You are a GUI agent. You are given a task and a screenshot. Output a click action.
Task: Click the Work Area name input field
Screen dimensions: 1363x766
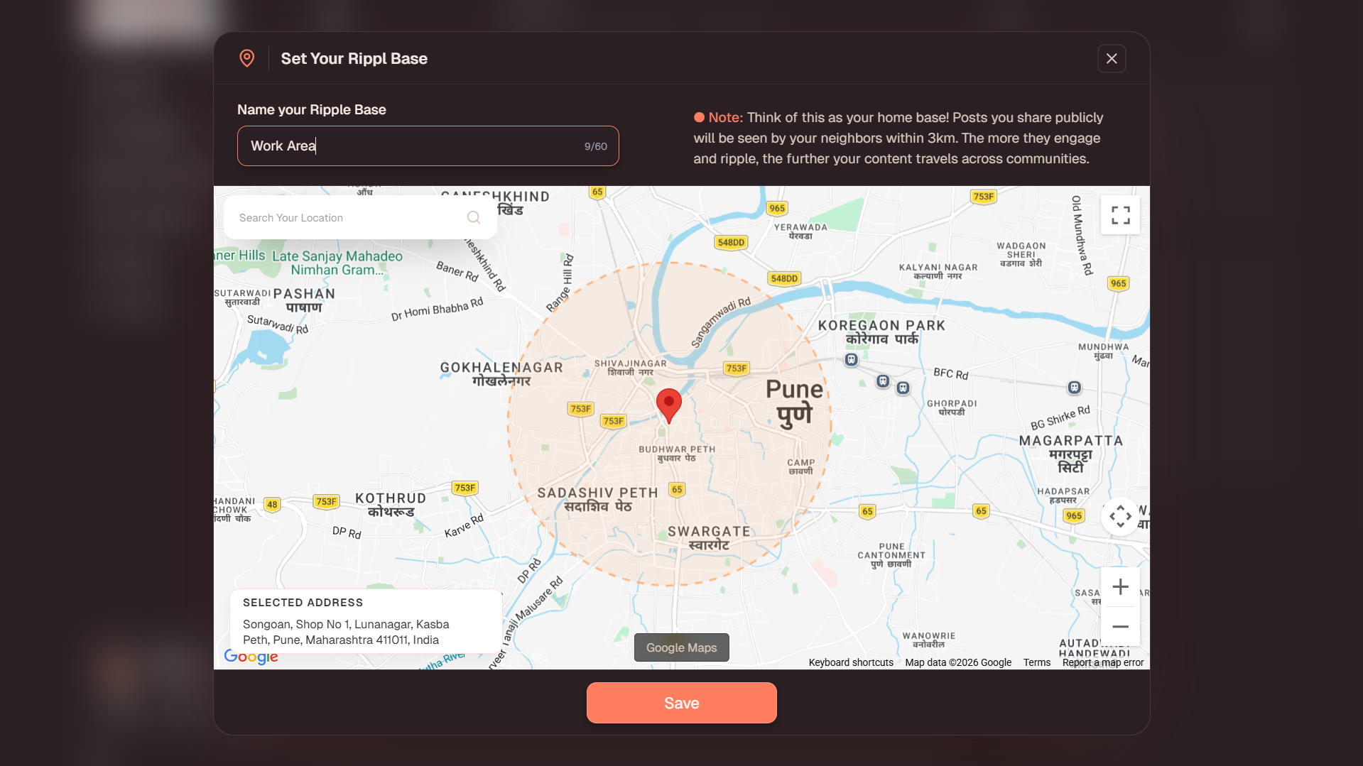point(428,146)
